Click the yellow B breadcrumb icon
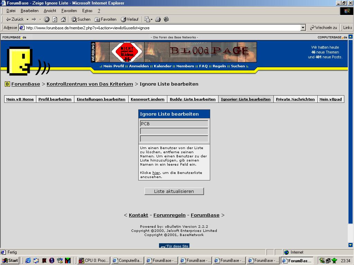This screenshot has height=265, width=354. (x=7, y=84)
